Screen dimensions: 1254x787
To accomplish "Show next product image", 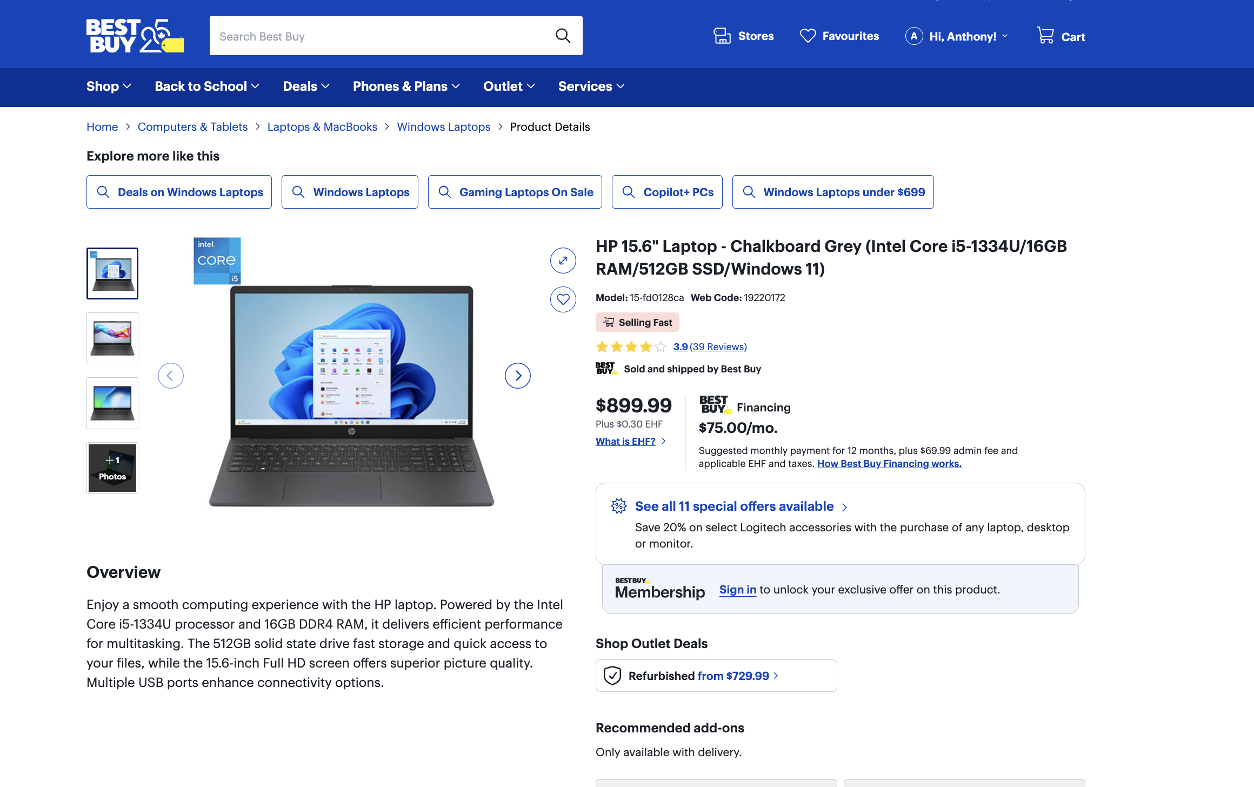I will 517,376.
